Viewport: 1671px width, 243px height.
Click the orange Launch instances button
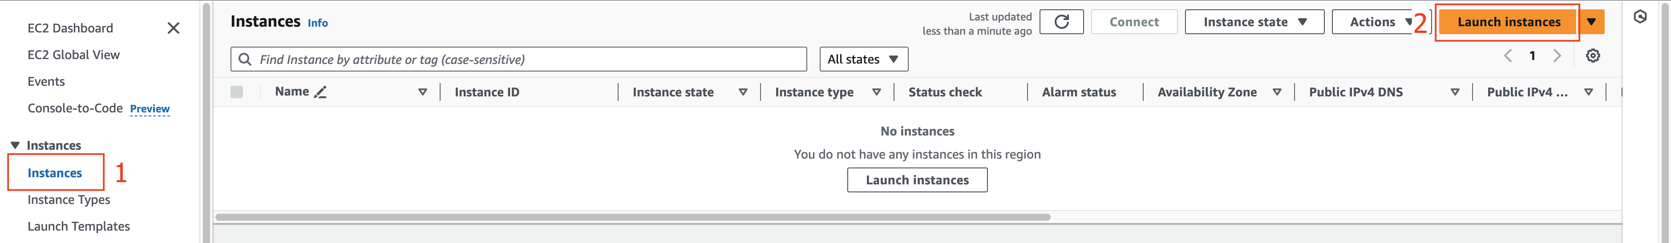click(1508, 22)
